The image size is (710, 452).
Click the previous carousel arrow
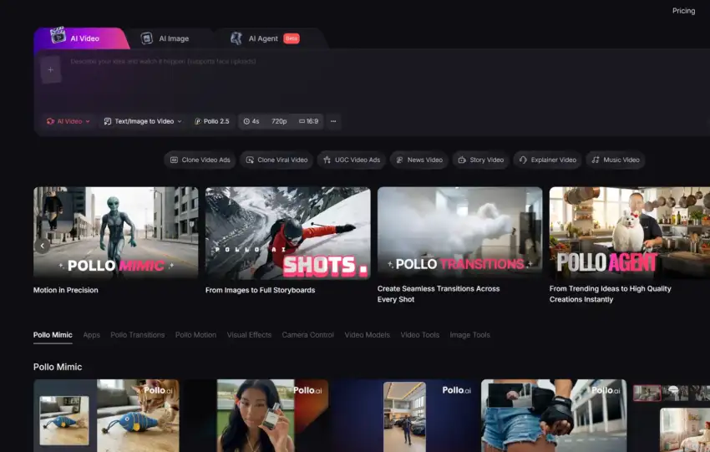click(42, 246)
